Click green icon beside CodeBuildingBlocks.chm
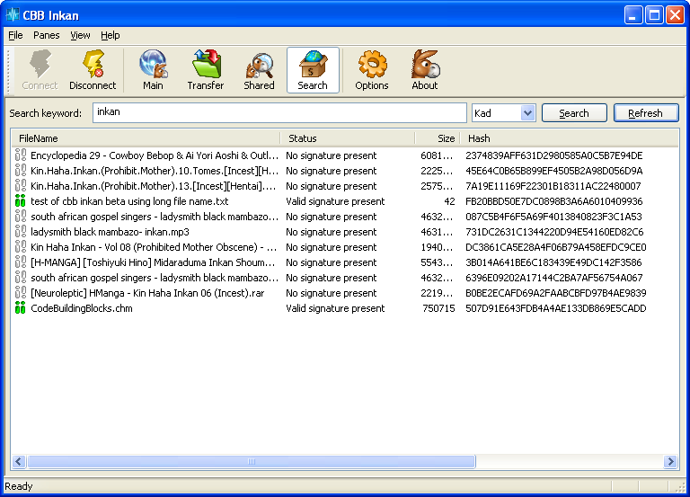 (21, 307)
